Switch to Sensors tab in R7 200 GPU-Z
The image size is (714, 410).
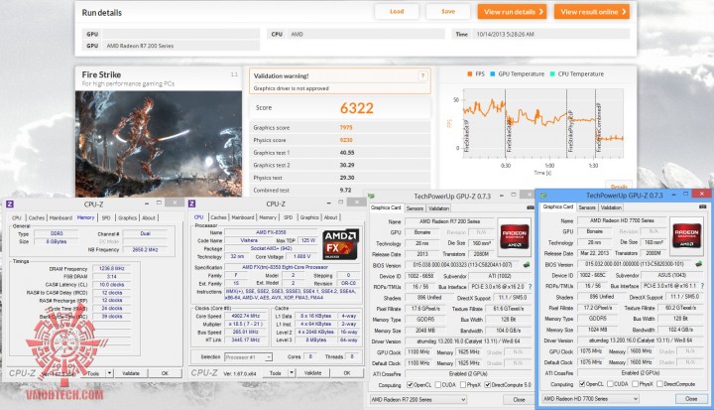click(415, 208)
